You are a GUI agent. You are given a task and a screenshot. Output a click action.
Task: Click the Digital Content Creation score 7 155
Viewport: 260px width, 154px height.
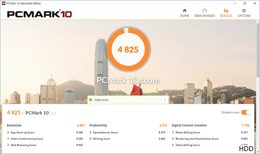(x=246, y=125)
